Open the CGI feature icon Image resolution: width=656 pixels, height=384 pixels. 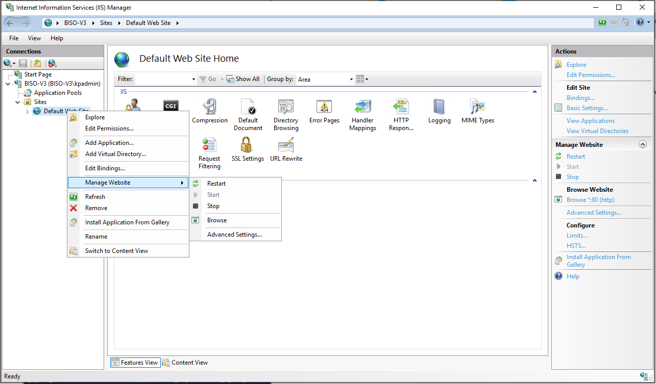click(171, 106)
